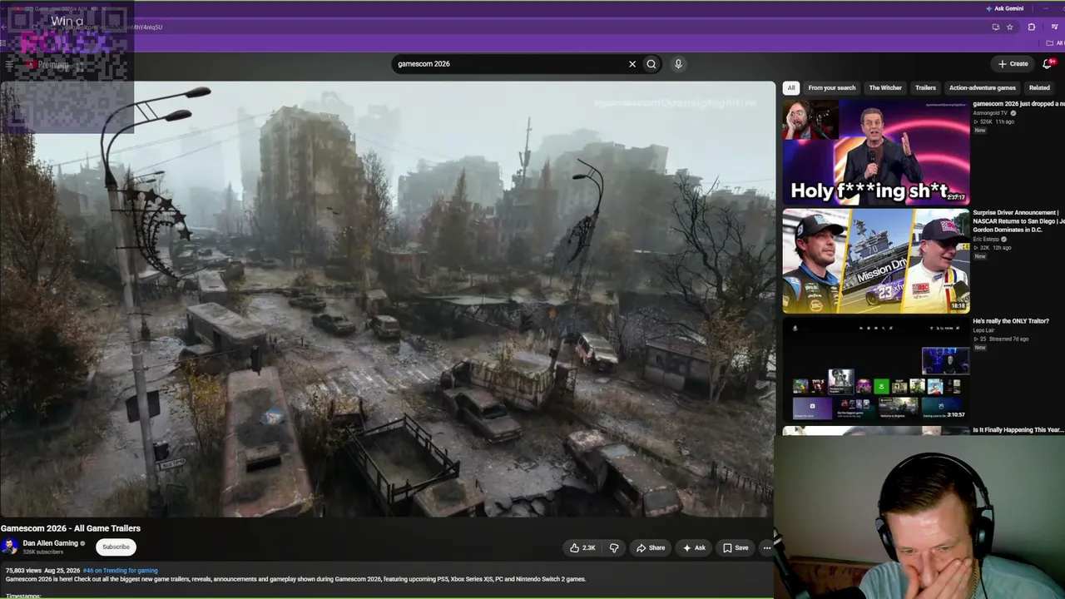1065x599 pixels.
Task: Open the Asmongold gamescom video thumbnail
Action: (876, 152)
